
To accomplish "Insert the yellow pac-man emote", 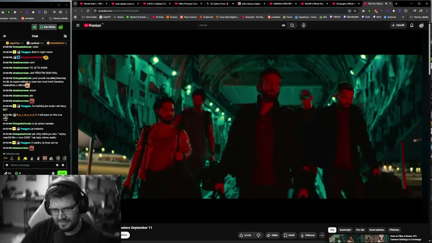I will click(x=25, y=158).
